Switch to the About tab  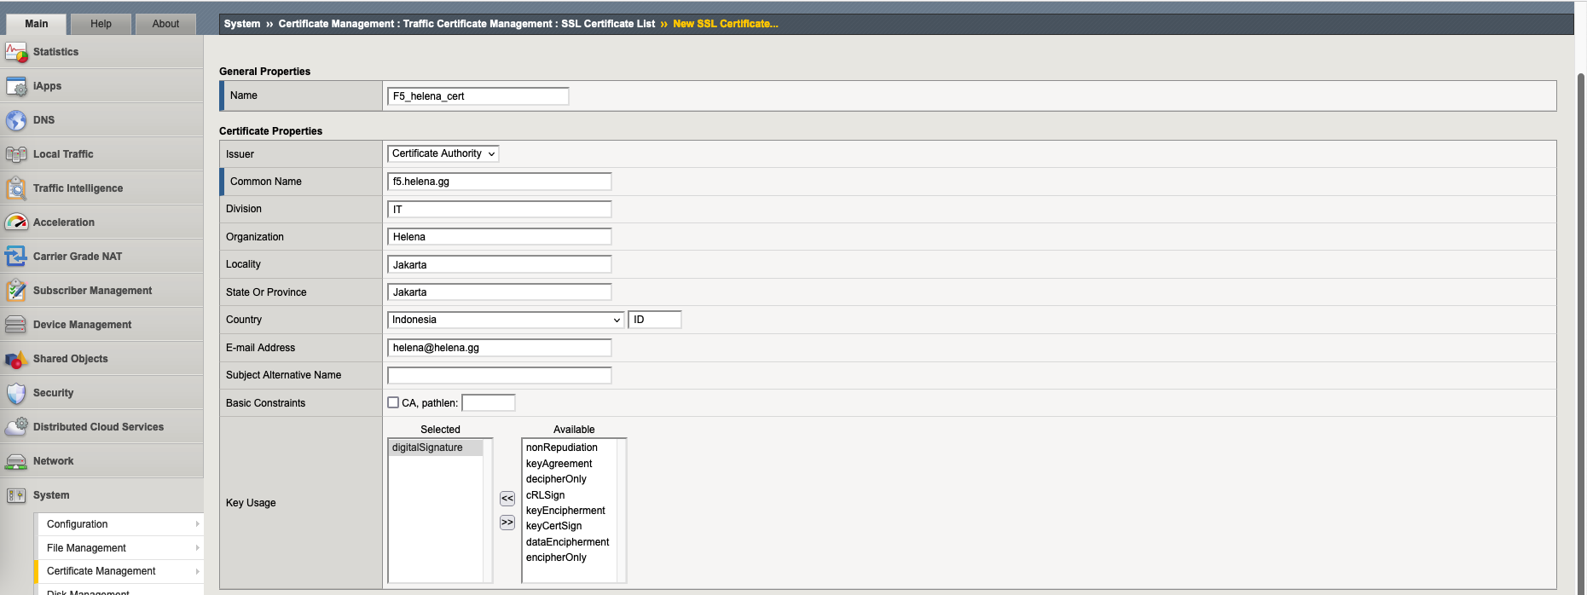(x=165, y=24)
